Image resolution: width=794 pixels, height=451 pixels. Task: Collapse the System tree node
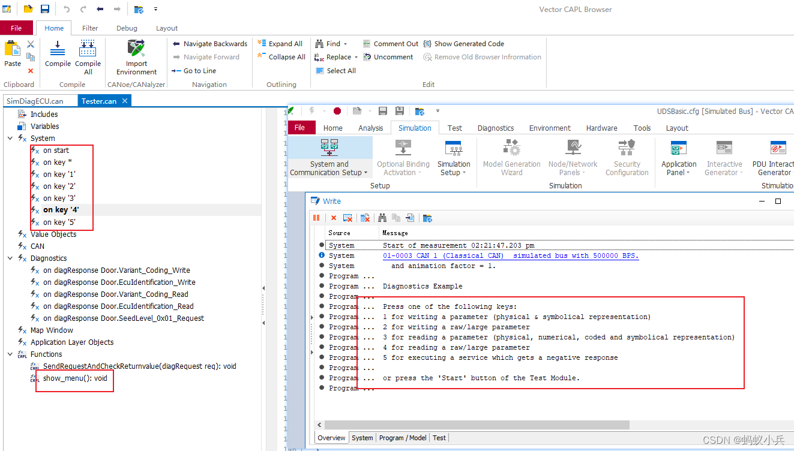coord(10,139)
